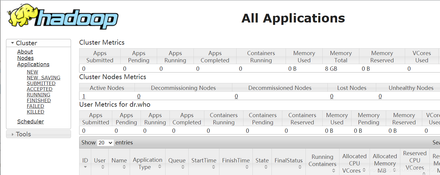Open the Show entries count dropdown
This screenshot has height=175, width=440.
105,143
